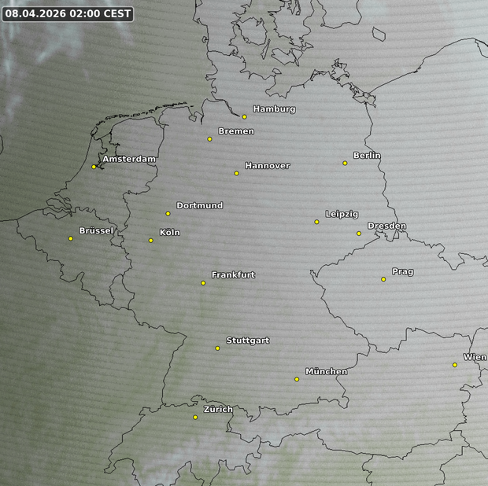This screenshot has height=486, width=488.
Task: Click the yellow marker dot for Hamburg
Action: tap(245, 116)
